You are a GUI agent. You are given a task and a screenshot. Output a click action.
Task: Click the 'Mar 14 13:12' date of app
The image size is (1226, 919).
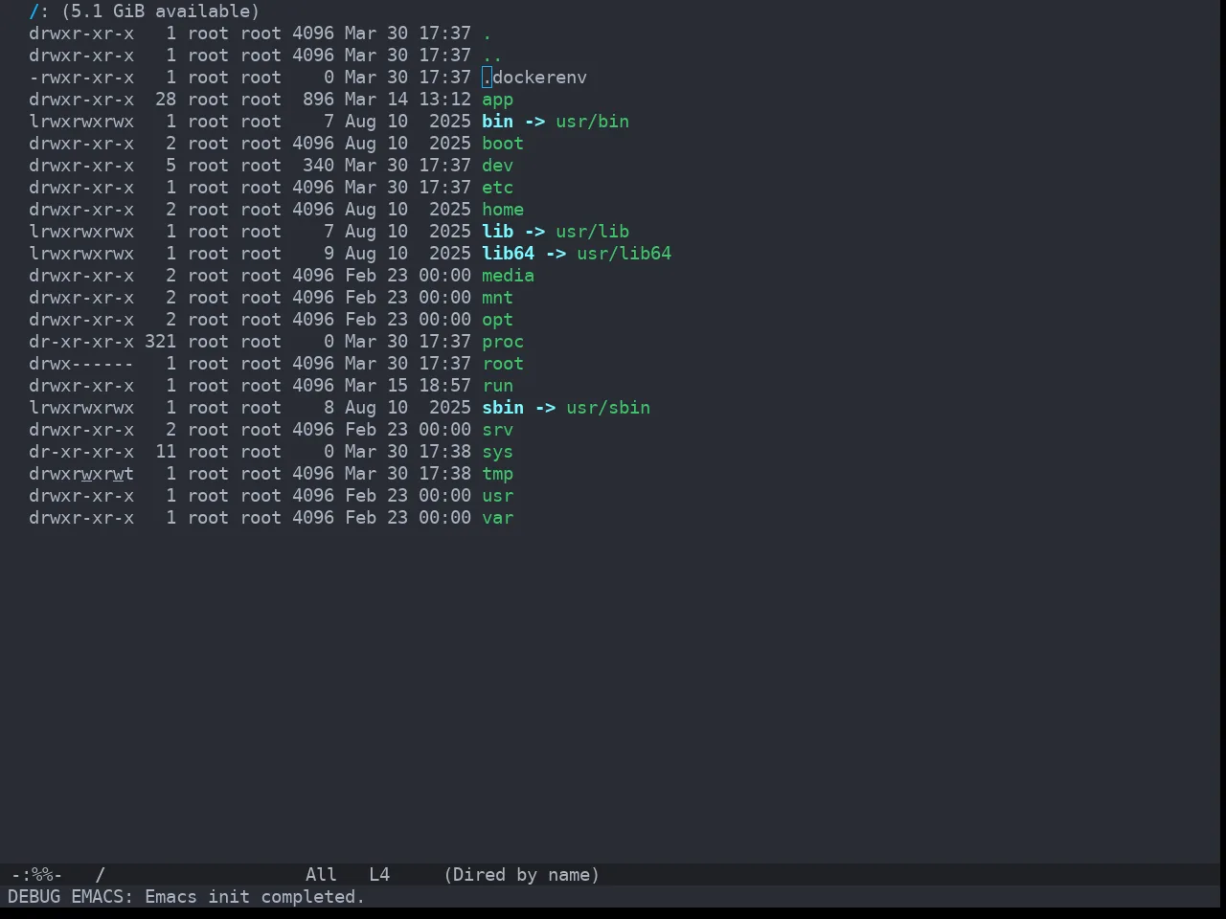click(408, 100)
